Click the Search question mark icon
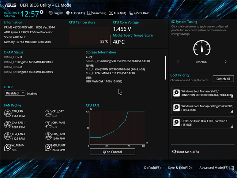 [89, 13]
